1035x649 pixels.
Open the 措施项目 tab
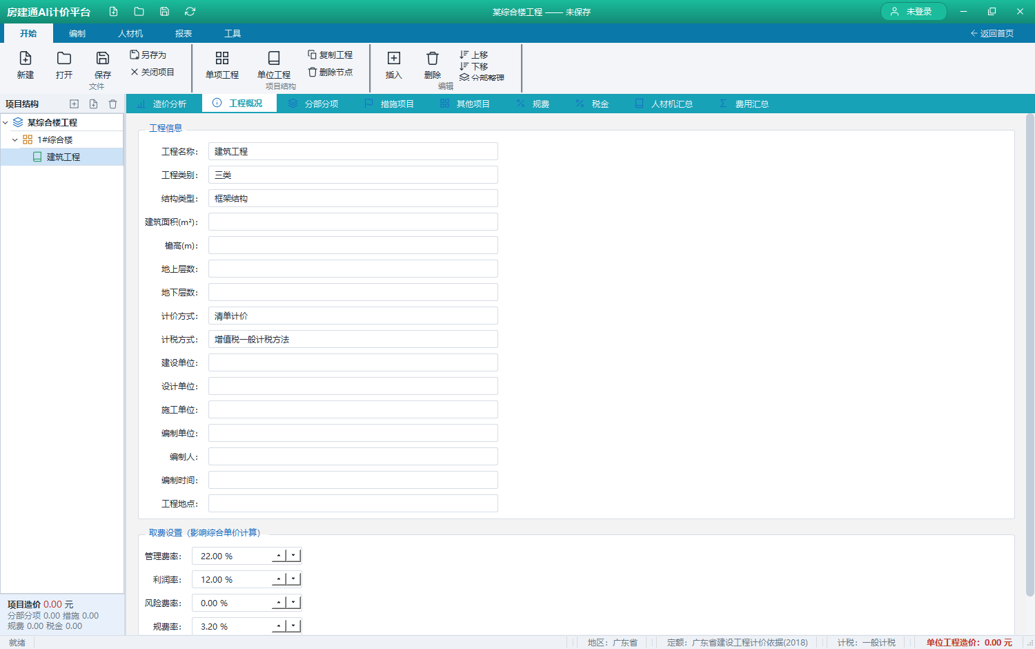click(390, 104)
